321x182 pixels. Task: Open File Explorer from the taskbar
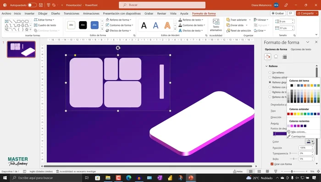(x=108, y=178)
